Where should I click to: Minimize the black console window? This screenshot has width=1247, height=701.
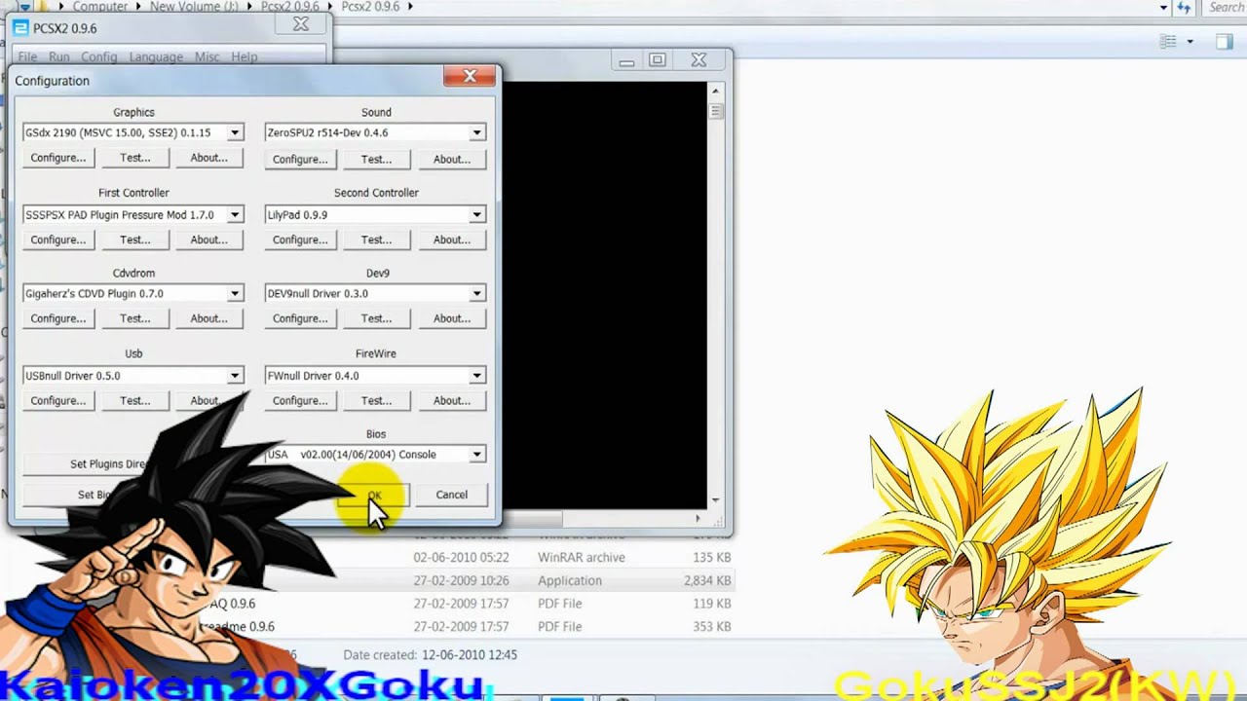[626, 60]
